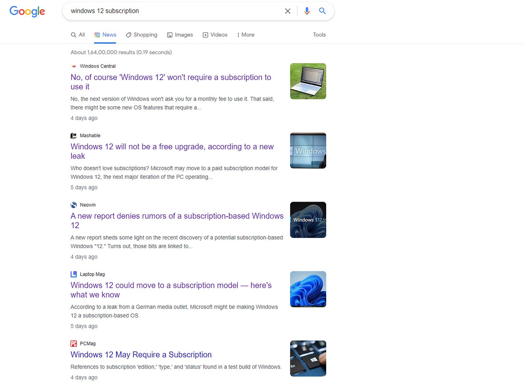Screen dimensions: 523x388
Task: Click the blue bloom Laptop Mag thumbnail
Action: click(x=308, y=289)
